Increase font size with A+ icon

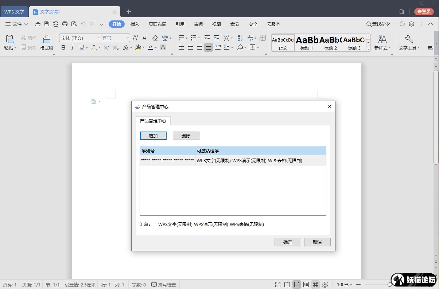[135, 38]
